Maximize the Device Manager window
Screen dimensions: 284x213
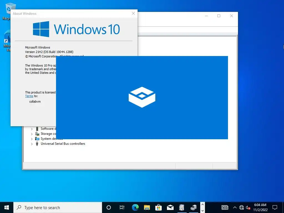pyautogui.click(x=219, y=16)
